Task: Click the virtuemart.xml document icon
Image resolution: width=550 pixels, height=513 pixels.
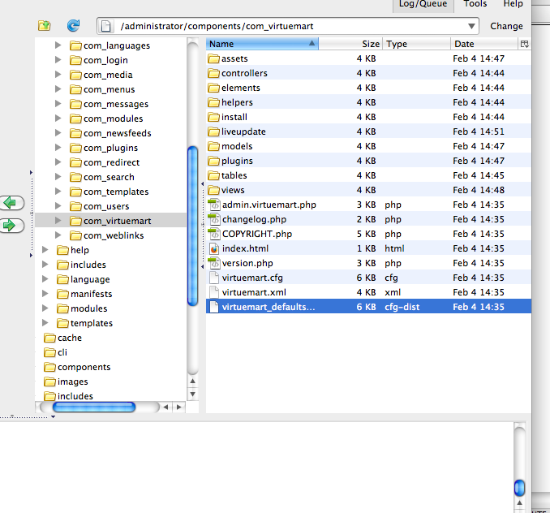Action: [214, 292]
